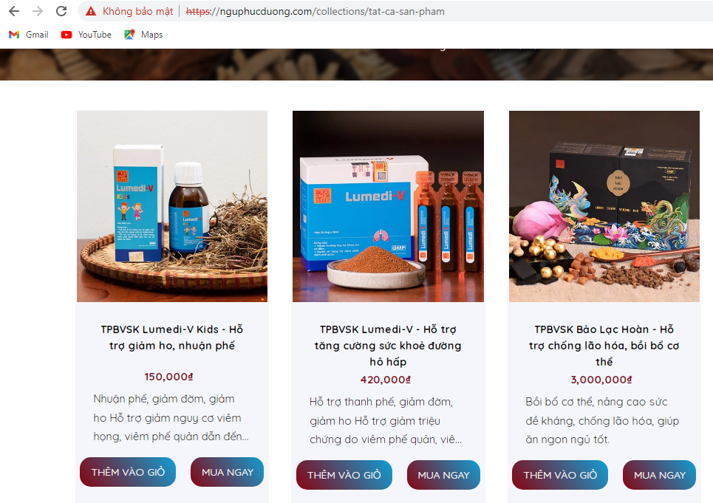Click the browser forward arrow
The width and height of the screenshot is (713, 503).
tap(38, 11)
